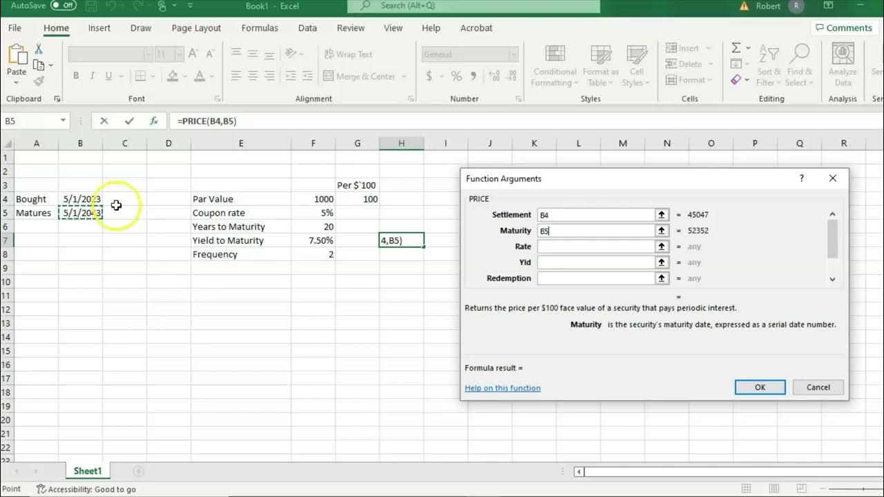The width and height of the screenshot is (884, 497).
Task: Click the Cut scissors icon
Action: [39, 49]
